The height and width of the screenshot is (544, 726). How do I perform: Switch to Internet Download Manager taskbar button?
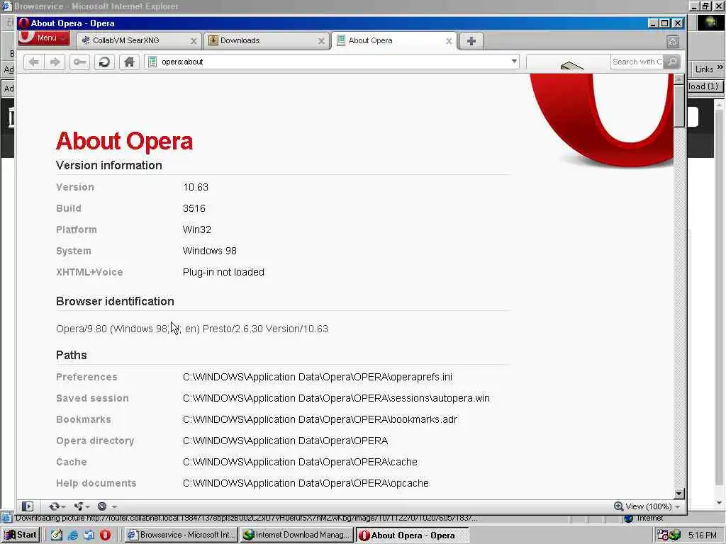point(297,535)
